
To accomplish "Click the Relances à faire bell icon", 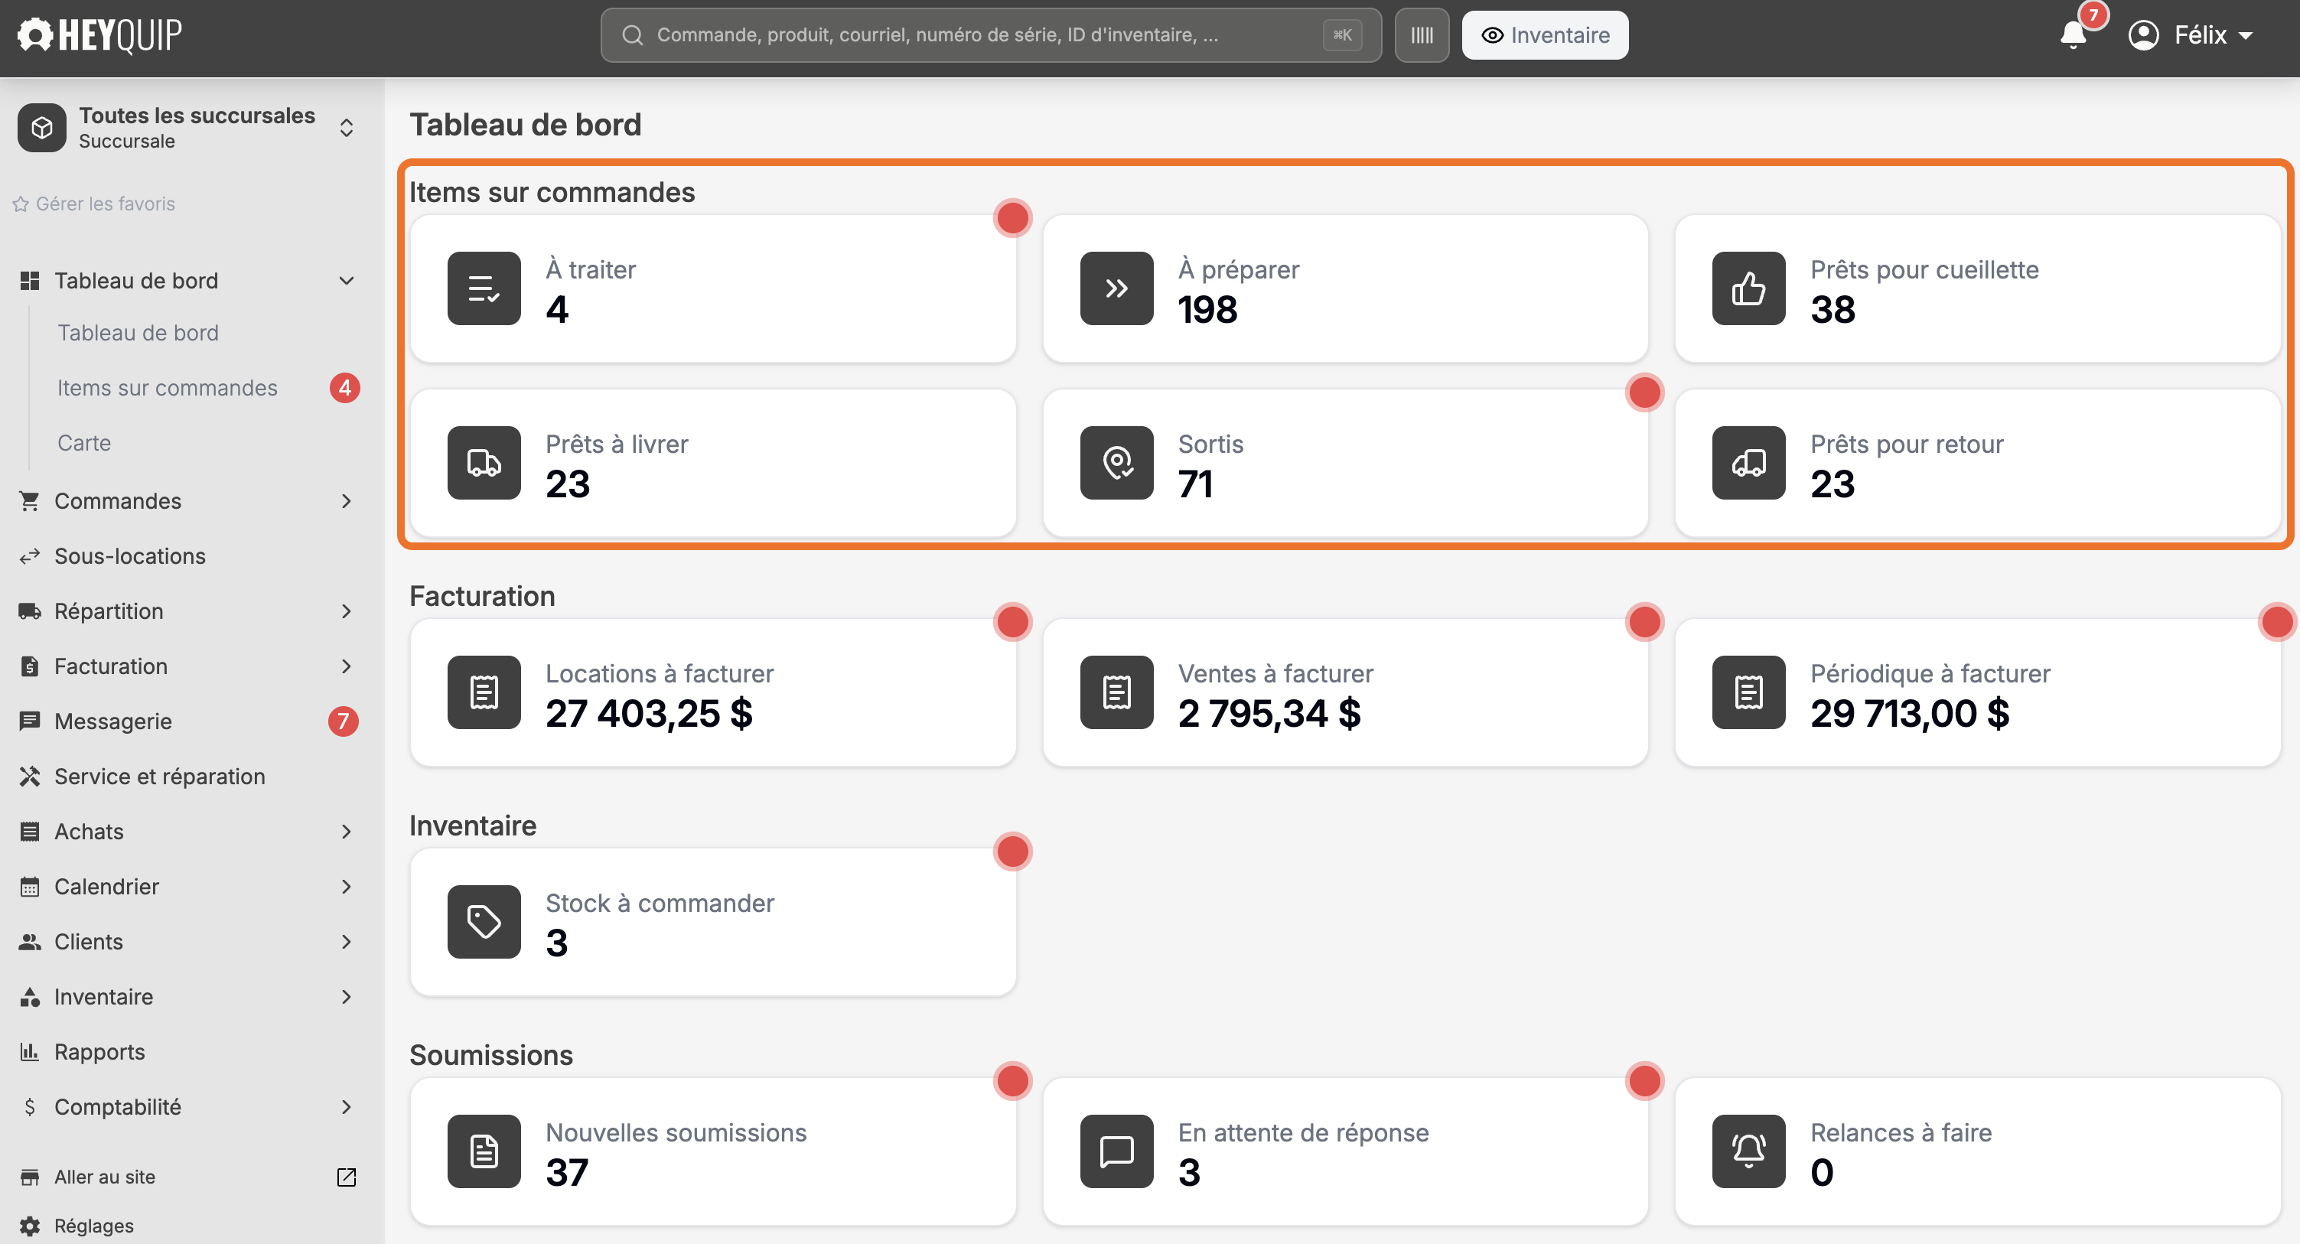I will point(1748,1151).
